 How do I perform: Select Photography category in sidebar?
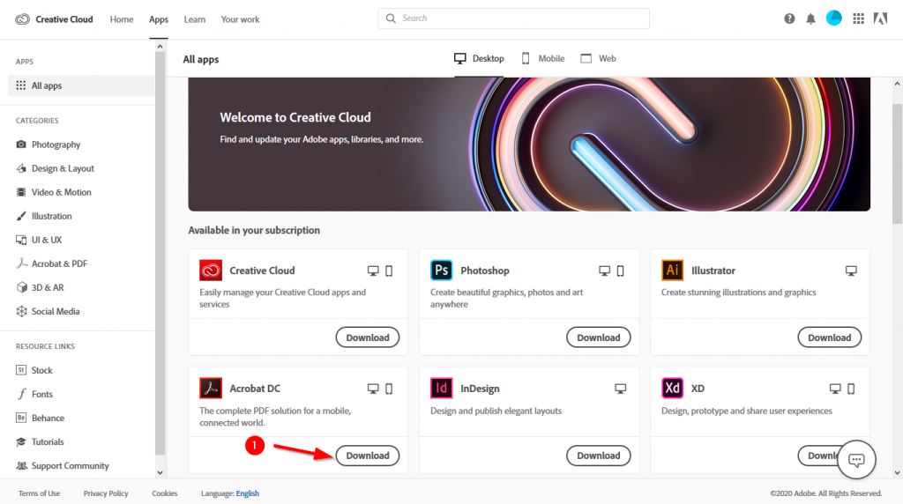click(56, 145)
